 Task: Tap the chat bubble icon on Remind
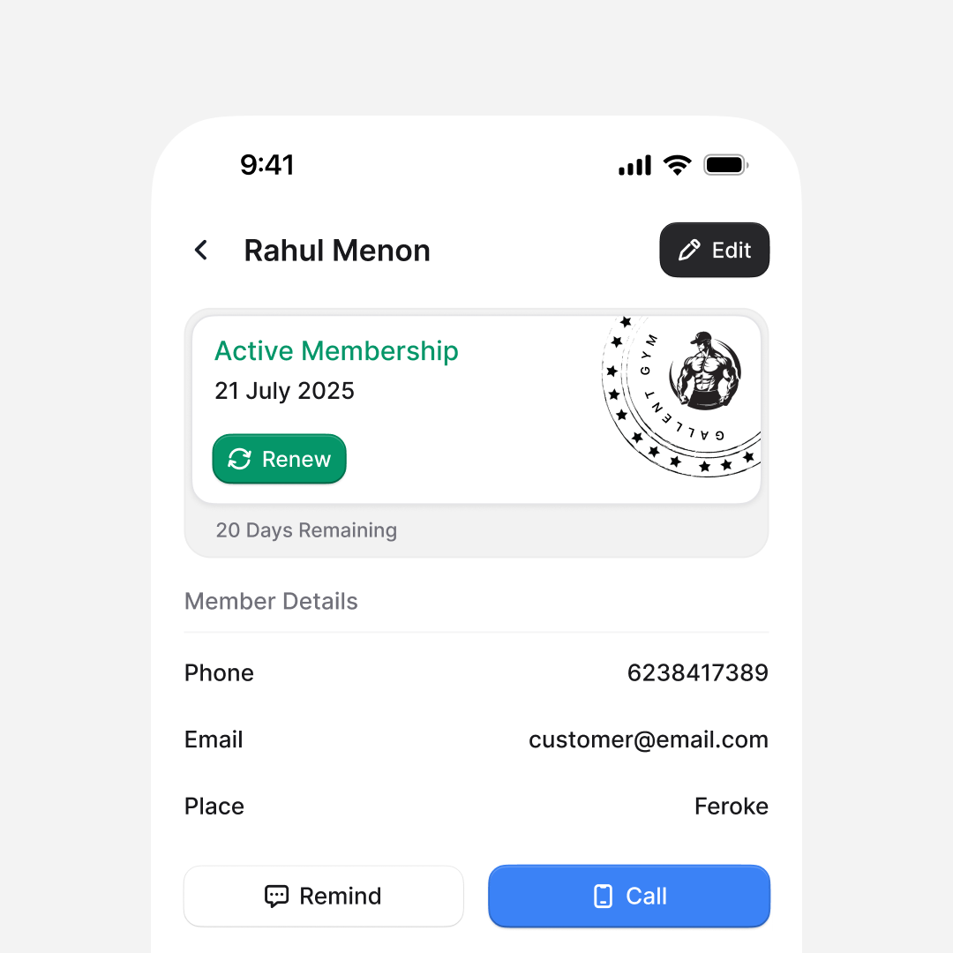click(x=276, y=897)
